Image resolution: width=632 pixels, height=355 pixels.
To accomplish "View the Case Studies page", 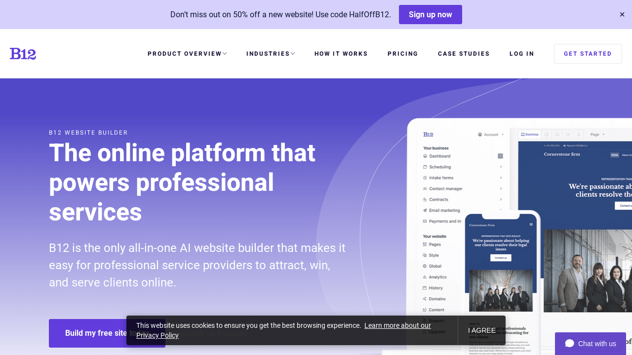I will pyautogui.click(x=464, y=54).
